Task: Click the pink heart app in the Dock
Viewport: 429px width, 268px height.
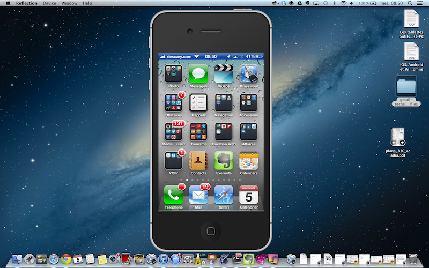Action: (x=261, y=259)
